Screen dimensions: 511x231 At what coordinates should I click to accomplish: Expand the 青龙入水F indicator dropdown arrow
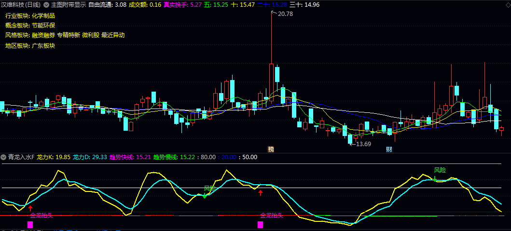point(4,157)
